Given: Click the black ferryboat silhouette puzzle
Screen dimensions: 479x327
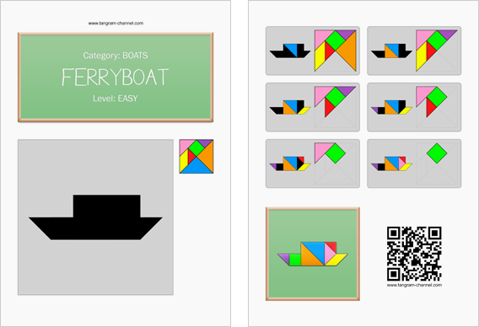Looking at the screenshot, I should [x=95, y=217].
